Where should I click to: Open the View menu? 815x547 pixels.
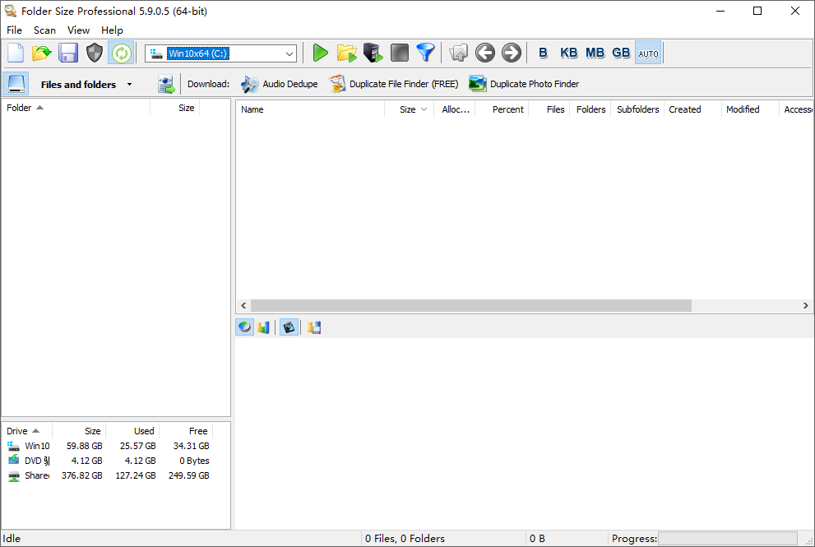click(x=78, y=30)
